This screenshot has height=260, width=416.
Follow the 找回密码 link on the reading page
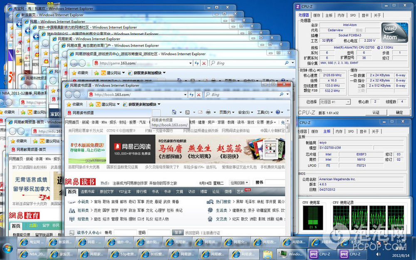click(192, 233)
